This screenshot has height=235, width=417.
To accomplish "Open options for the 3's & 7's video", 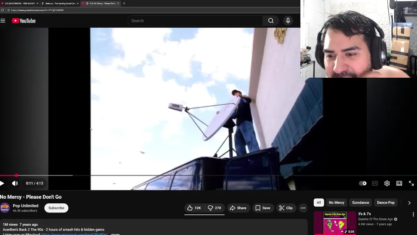I will coord(413,214).
